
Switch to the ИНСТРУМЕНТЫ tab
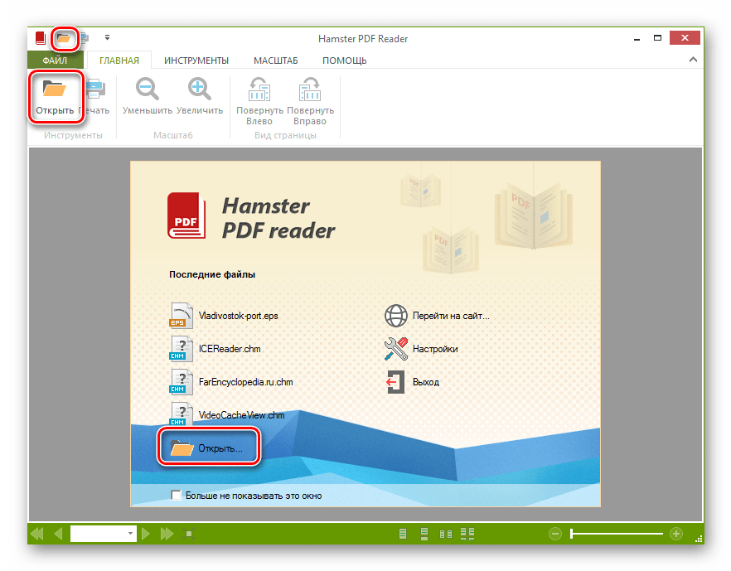pos(196,60)
